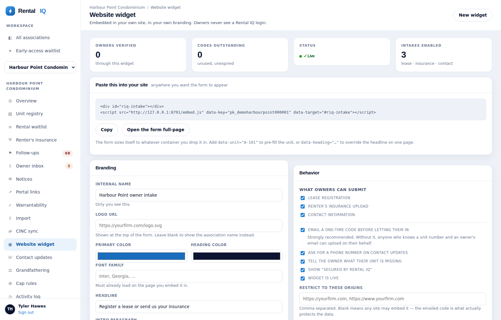Click the Restrict to these origins field
501x320 pixels.
[393, 299]
